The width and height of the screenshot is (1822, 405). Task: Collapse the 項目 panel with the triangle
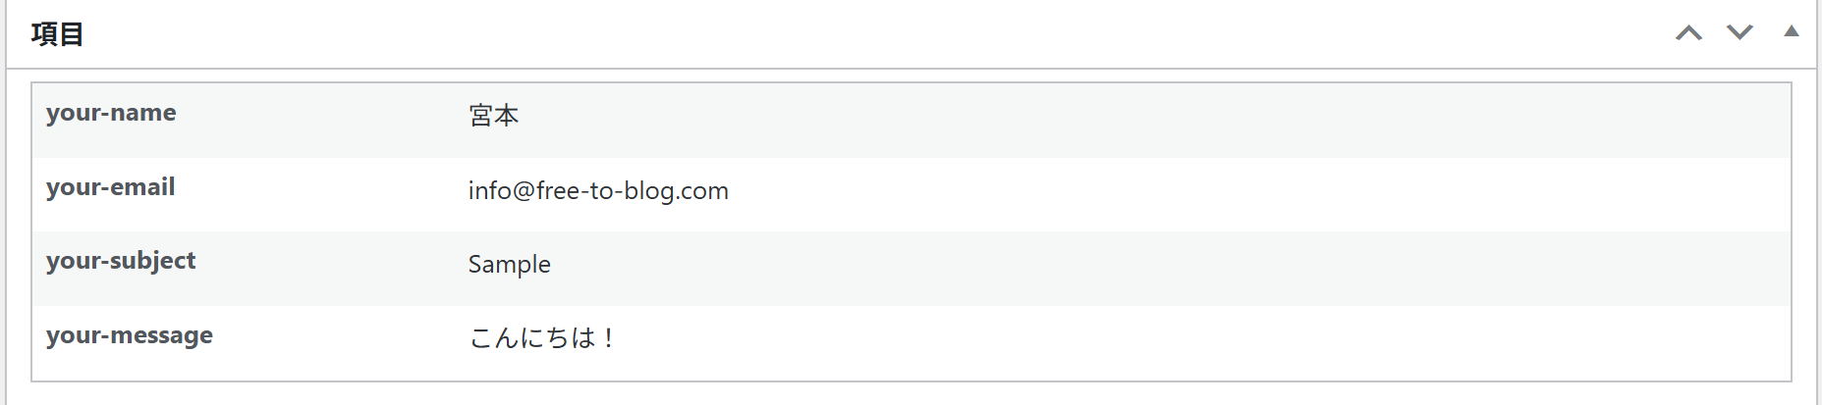click(1792, 31)
